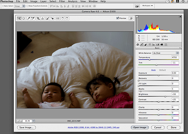The width and height of the screenshot is (188, 134).
Task: Select the Retouch spot removal tool
Action: coord(48,18)
